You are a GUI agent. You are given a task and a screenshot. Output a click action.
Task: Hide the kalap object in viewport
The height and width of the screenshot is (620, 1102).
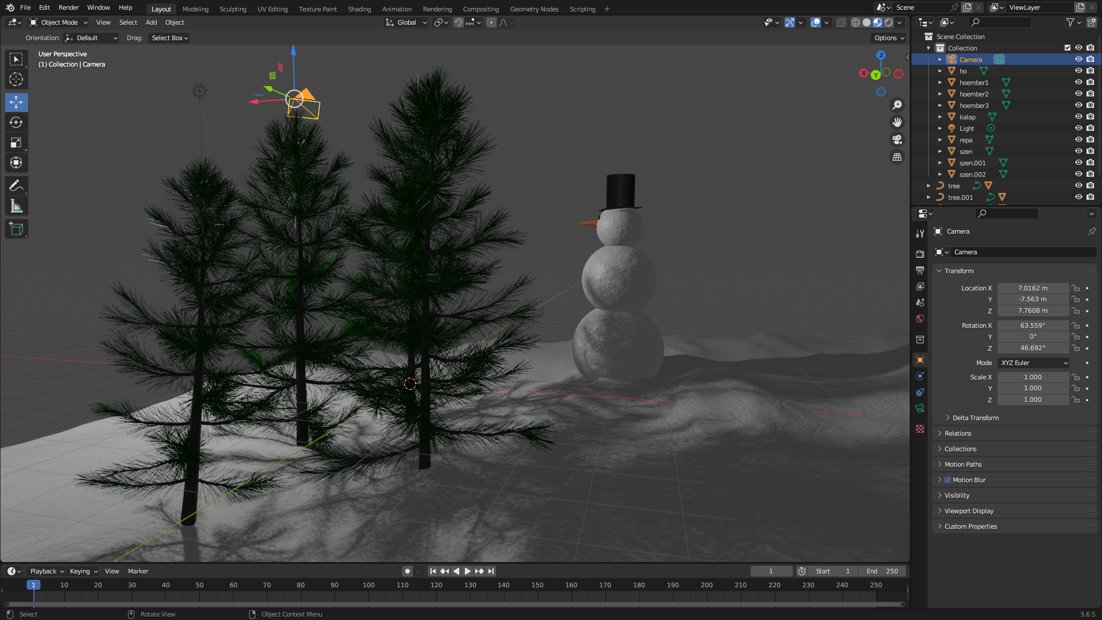pos(1078,117)
